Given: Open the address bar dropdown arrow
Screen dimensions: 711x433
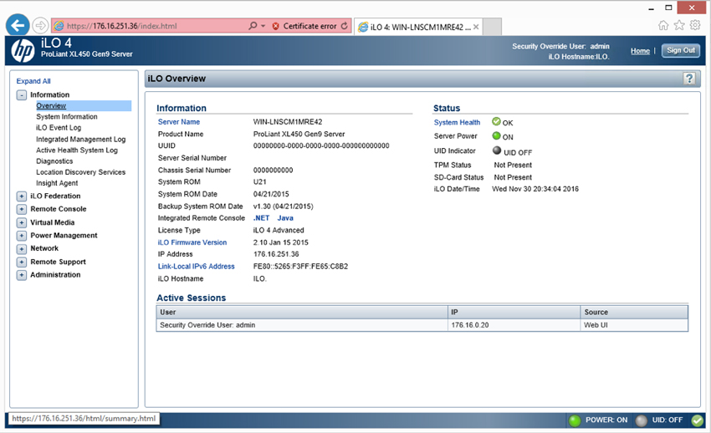Looking at the screenshot, I should click(263, 26).
